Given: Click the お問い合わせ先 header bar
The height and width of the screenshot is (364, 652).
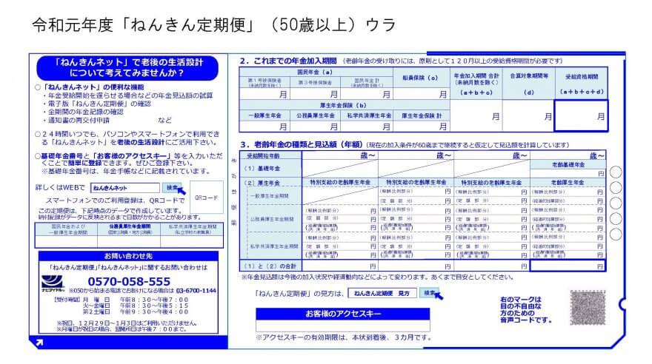Looking at the screenshot, I should point(127,256).
